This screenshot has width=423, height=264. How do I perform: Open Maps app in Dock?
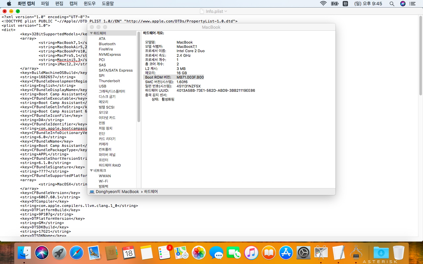(x=181, y=253)
